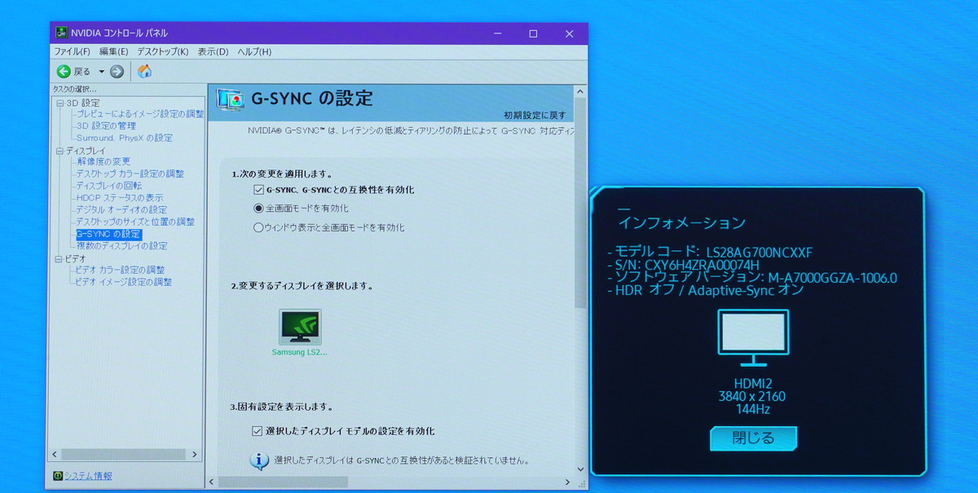
Task: Click the モデルコード: LS28AG700NCXXF line in OSD
Action: coord(710,252)
